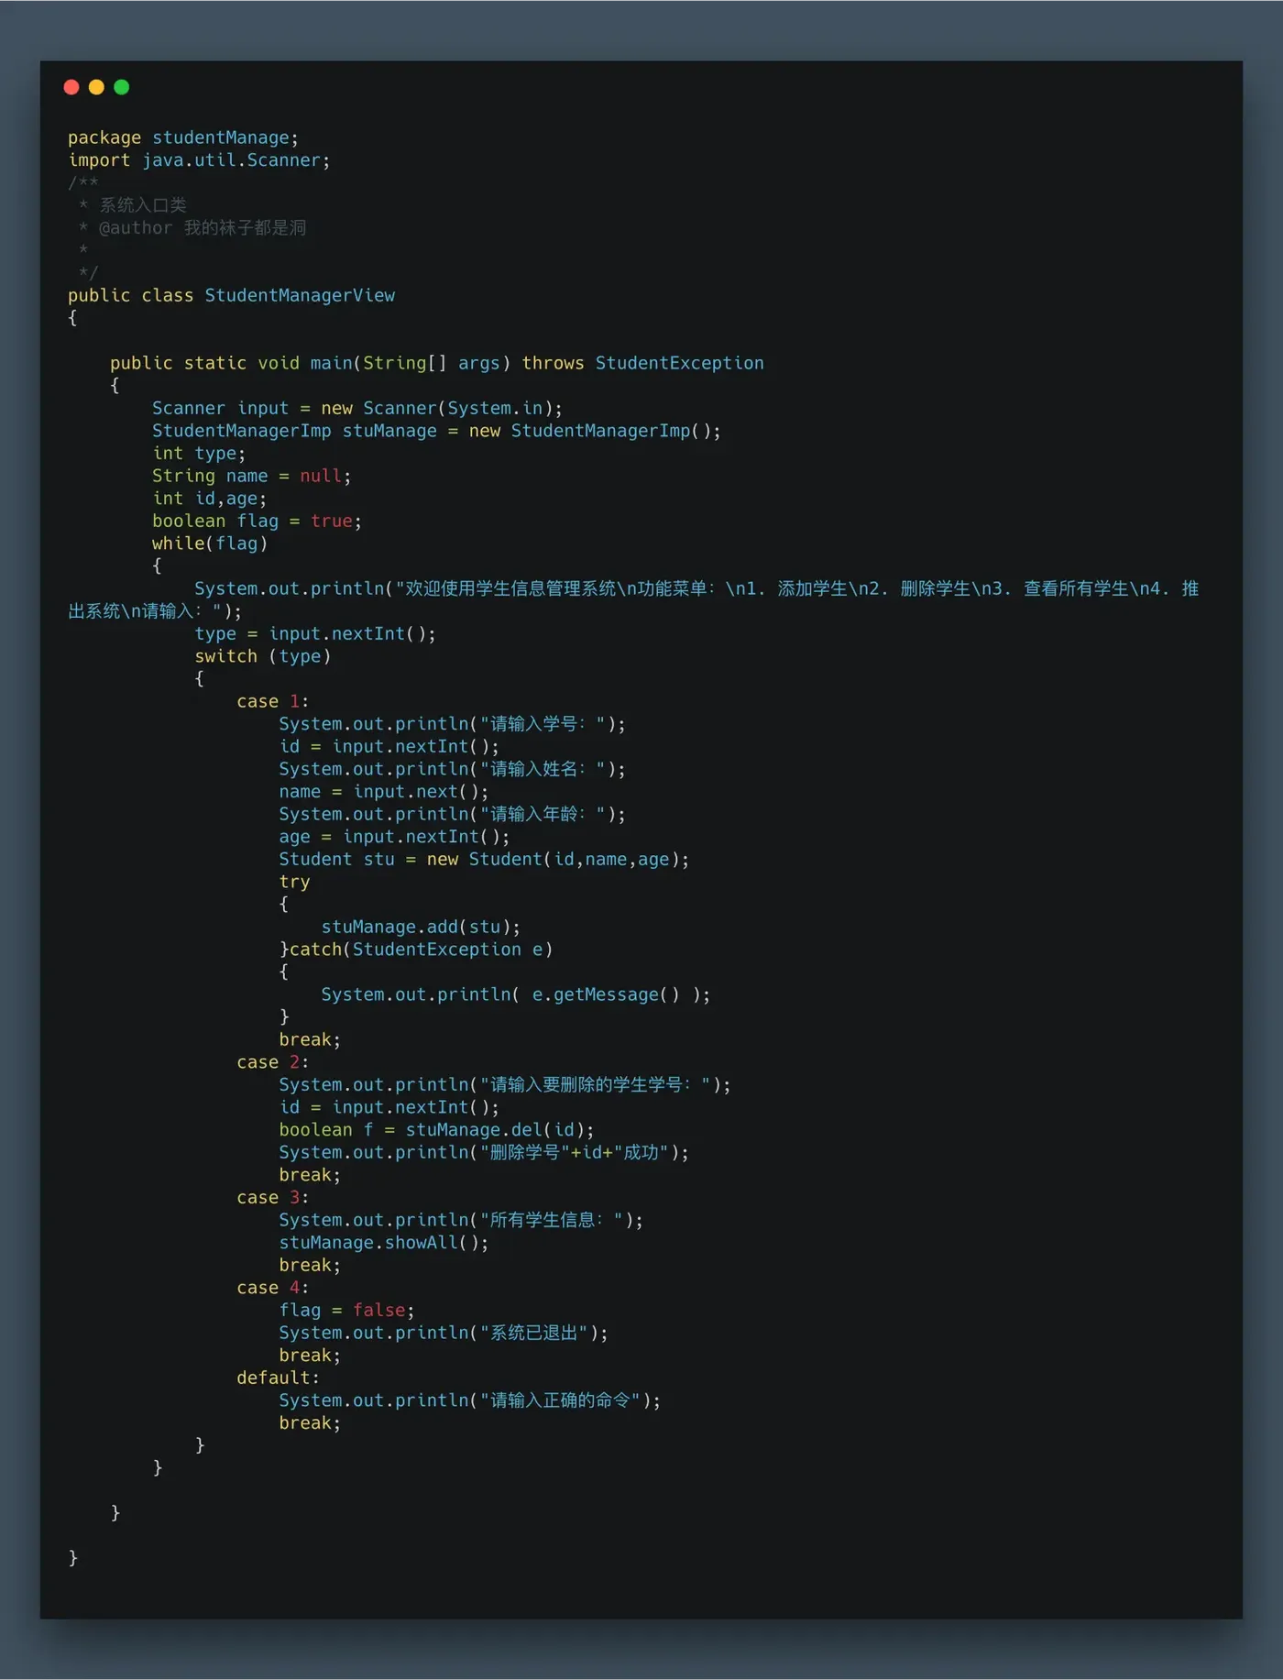The width and height of the screenshot is (1283, 1680).
Task: Click the 'e.getMessage()' println line
Action: 516,994
